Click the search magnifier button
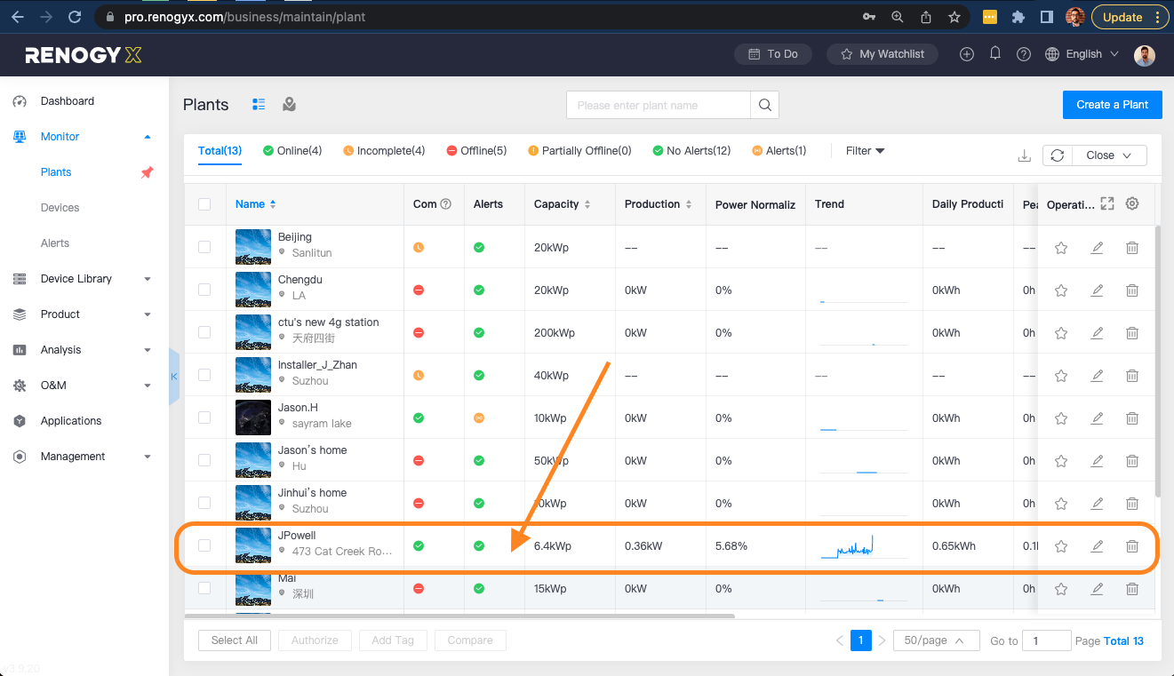 coord(764,105)
